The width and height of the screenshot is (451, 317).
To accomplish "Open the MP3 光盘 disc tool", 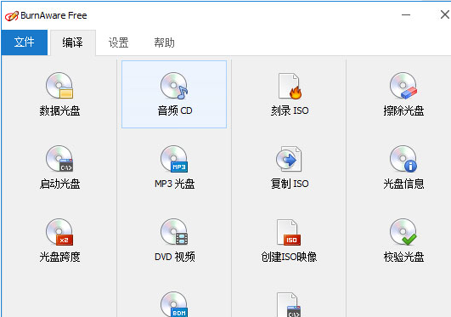I will coord(174,167).
